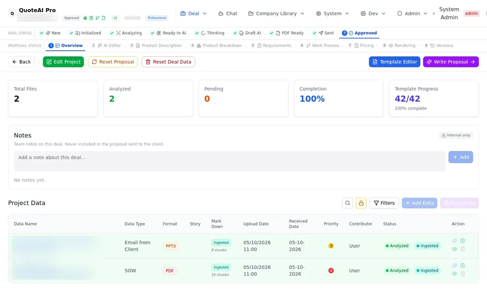This screenshot has height=304, width=487.
Task: Expand the Admin dropdown
Action: (x=412, y=14)
